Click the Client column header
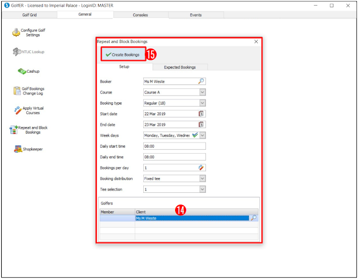This screenshot has height=279, width=358. point(196,212)
